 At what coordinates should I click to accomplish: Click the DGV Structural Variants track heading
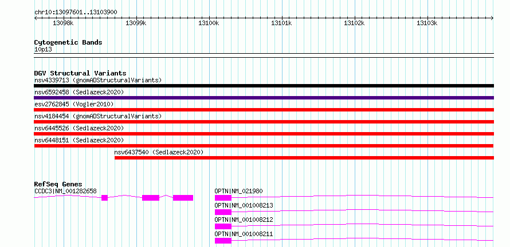point(80,73)
